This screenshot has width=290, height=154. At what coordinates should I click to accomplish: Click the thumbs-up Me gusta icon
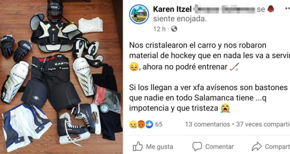[x=138, y=146]
